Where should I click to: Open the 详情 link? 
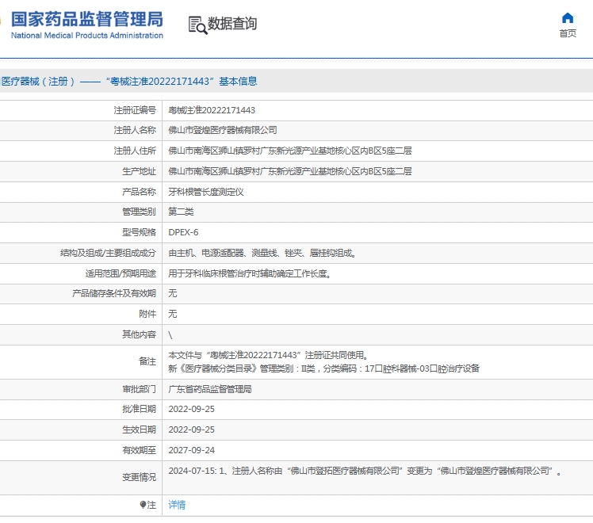tap(177, 505)
